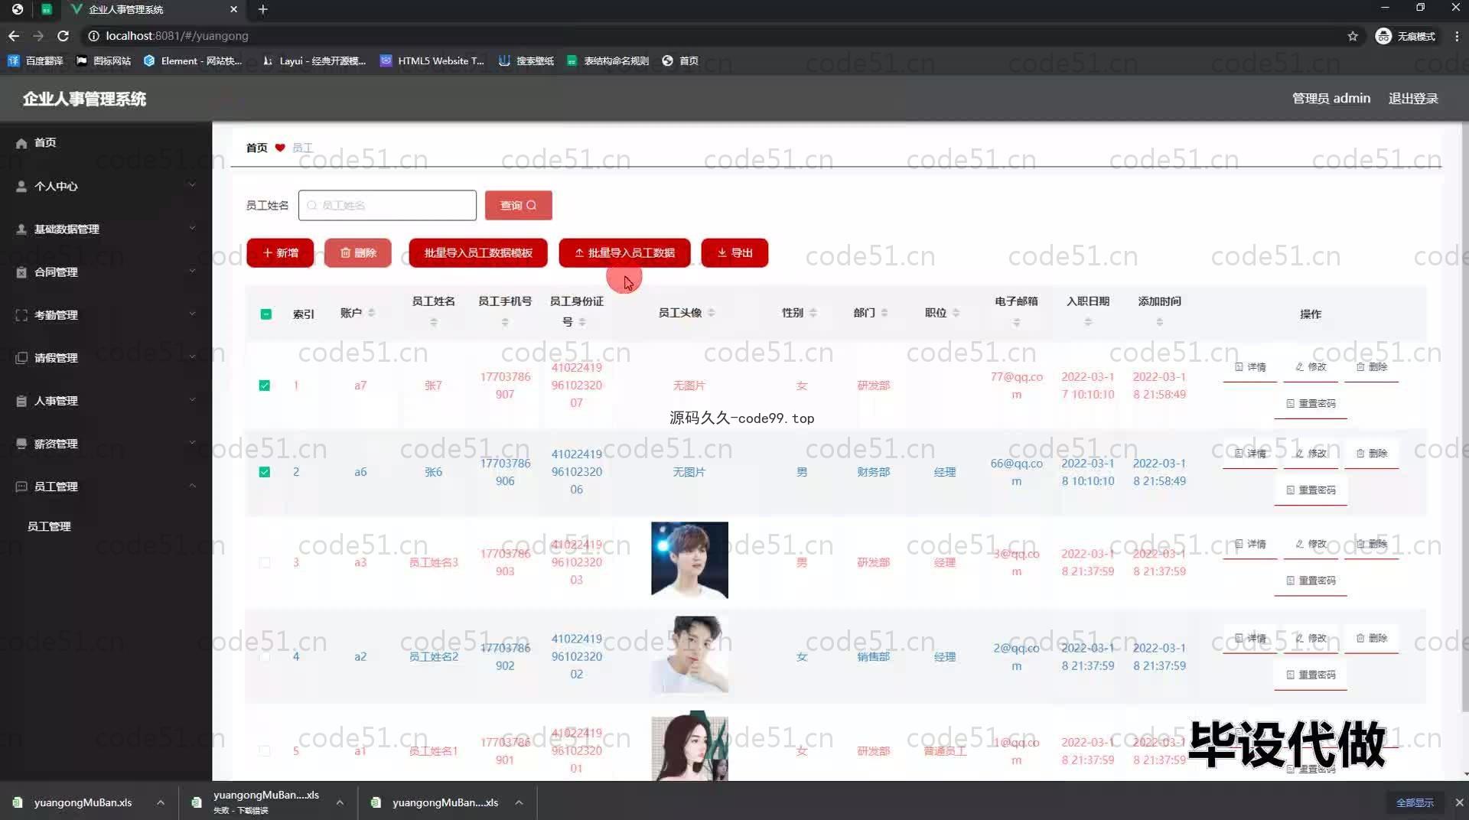Click 批量导入员工数据 upload button
1469x820 pixels.
(x=624, y=252)
